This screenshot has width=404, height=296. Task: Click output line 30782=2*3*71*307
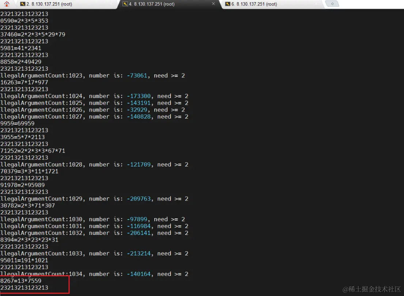27,206
